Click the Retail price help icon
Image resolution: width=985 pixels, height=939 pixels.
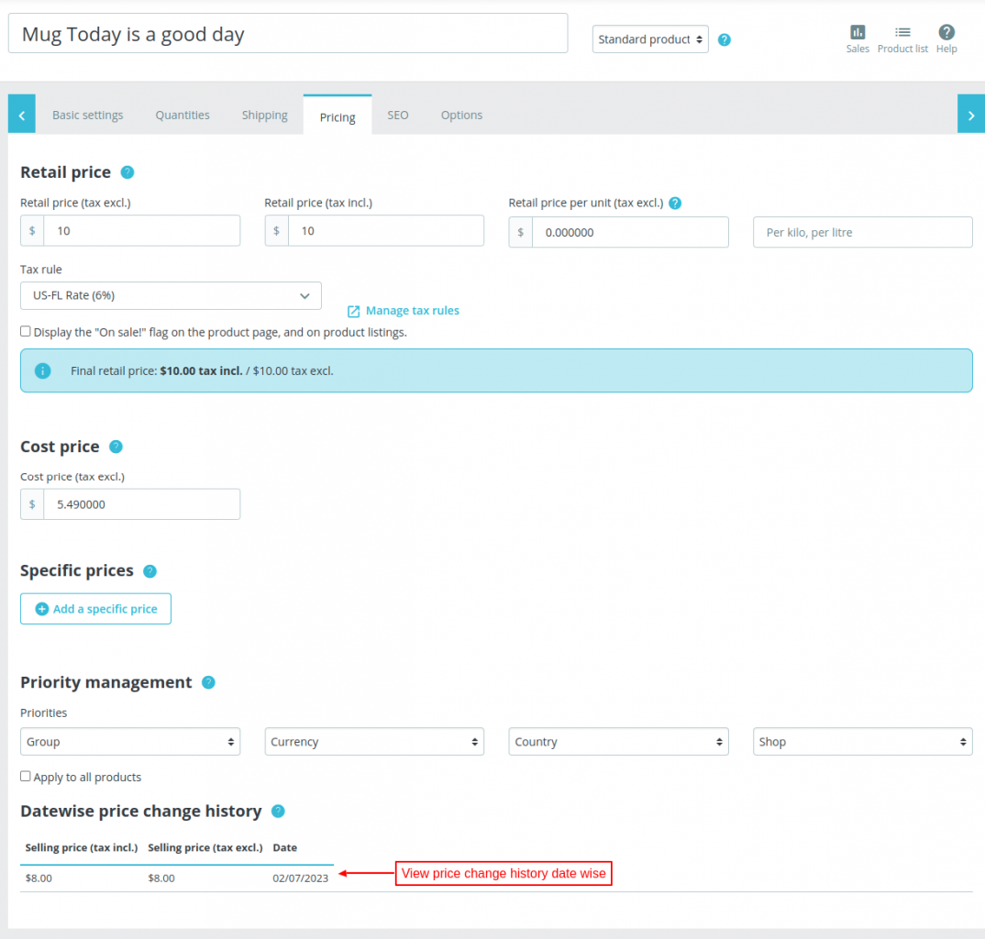tap(127, 172)
